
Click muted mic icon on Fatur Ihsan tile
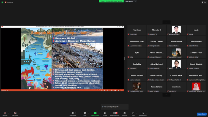tap(128, 34)
